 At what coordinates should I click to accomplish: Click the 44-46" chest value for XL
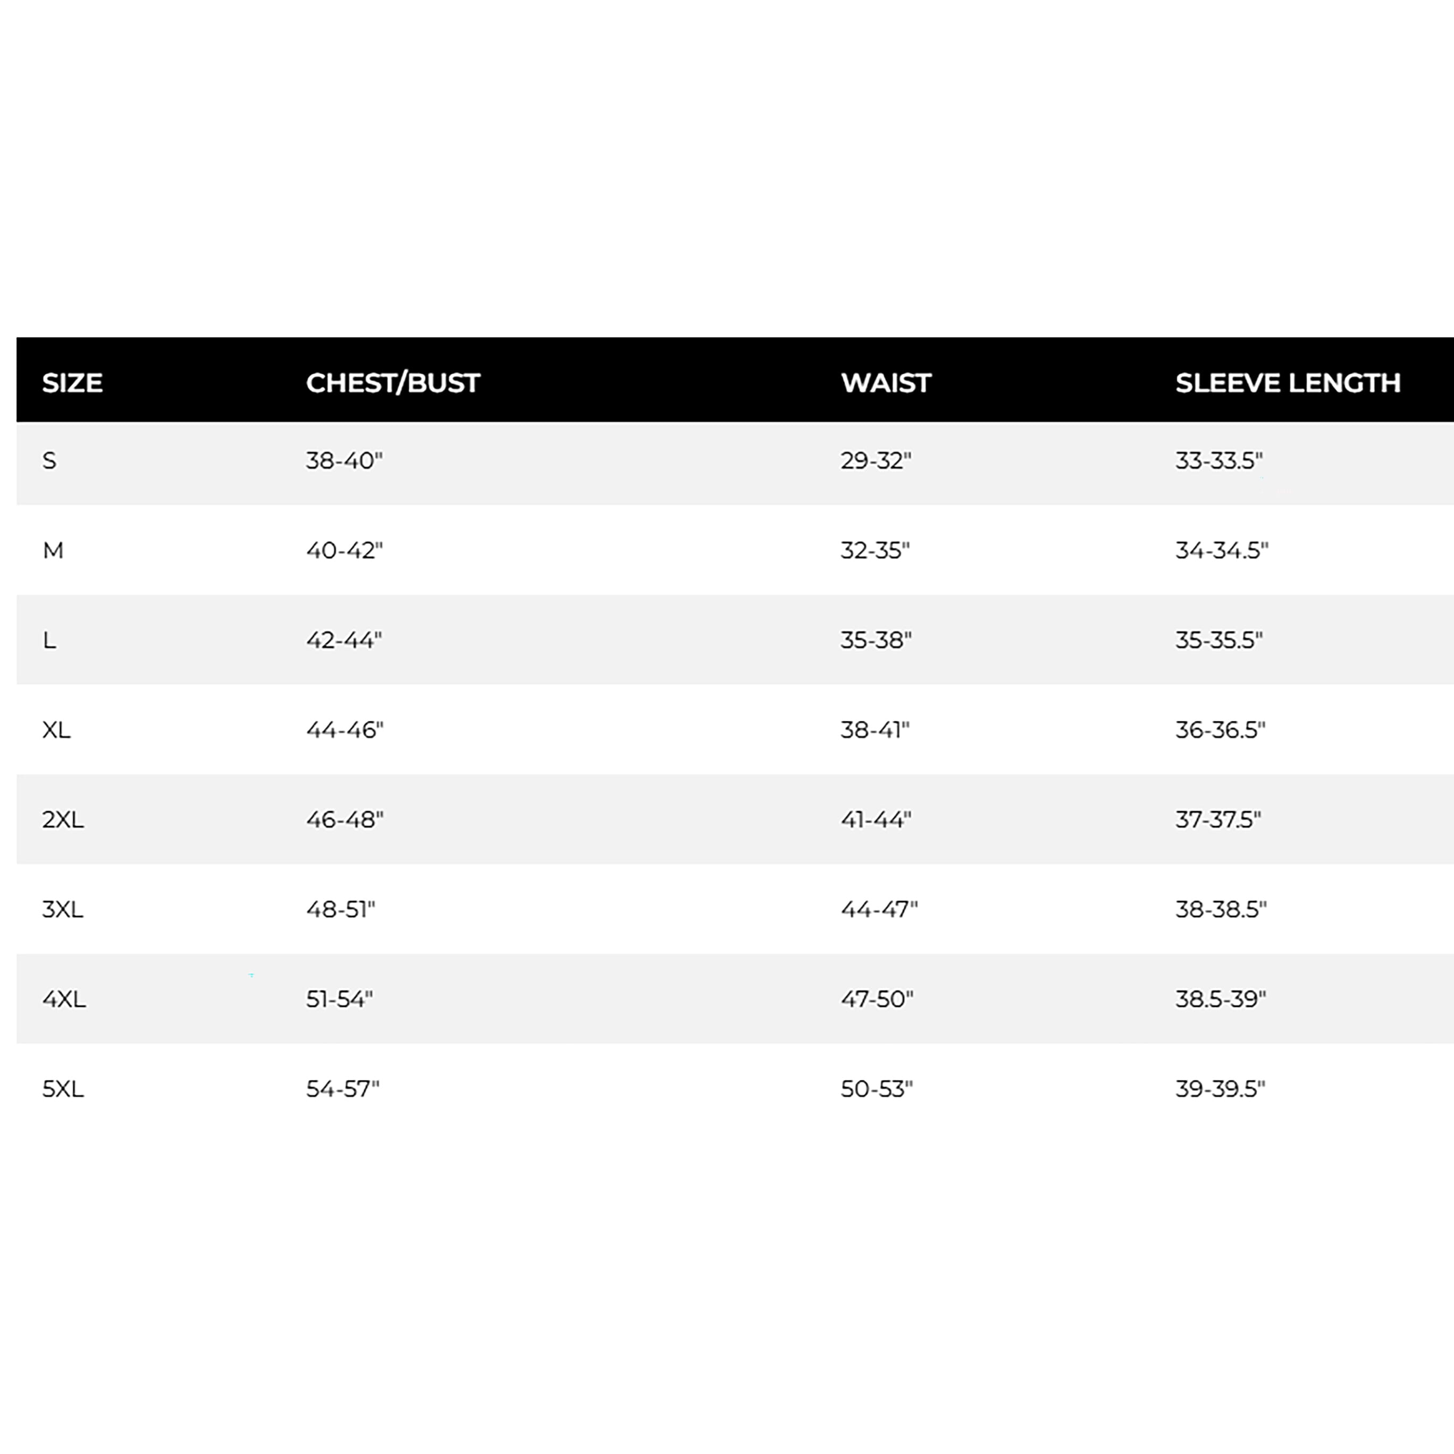click(x=344, y=730)
